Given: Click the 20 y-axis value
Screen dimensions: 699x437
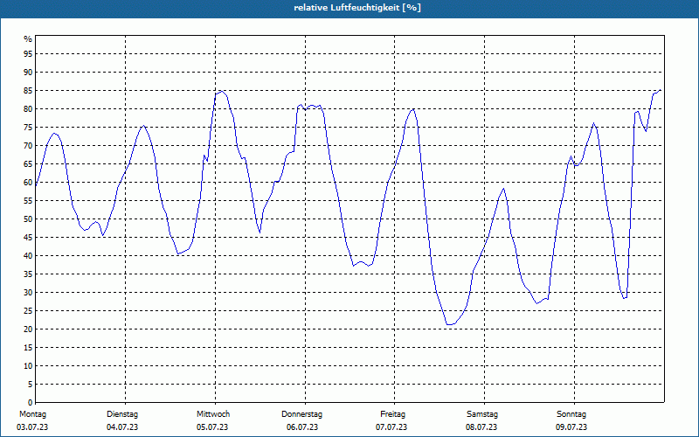Looking at the screenshot, I should (x=28, y=329).
